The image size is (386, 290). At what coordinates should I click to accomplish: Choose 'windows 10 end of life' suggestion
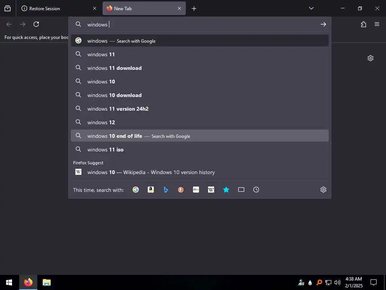pyautogui.click(x=200, y=136)
